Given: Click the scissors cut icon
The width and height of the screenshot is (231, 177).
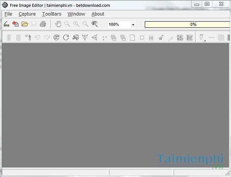Looking at the screenshot, I should [x=76, y=37].
